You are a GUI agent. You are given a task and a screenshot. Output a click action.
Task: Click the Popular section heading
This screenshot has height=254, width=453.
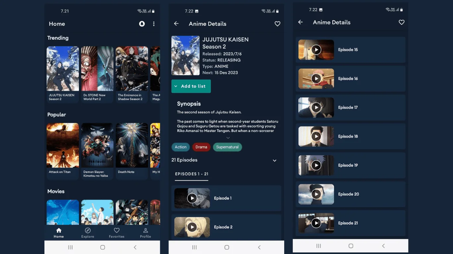[x=57, y=115]
